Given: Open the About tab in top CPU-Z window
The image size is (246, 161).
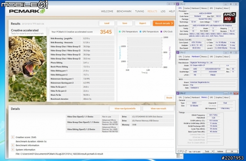Looking at the screenshot, I should [x=226, y=8].
